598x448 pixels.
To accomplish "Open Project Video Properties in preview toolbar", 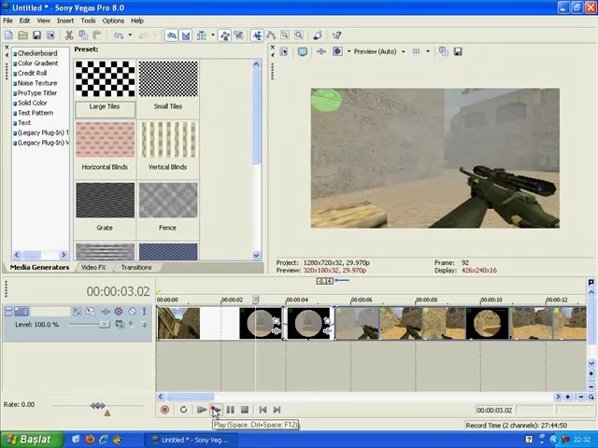I will (284, 52).
